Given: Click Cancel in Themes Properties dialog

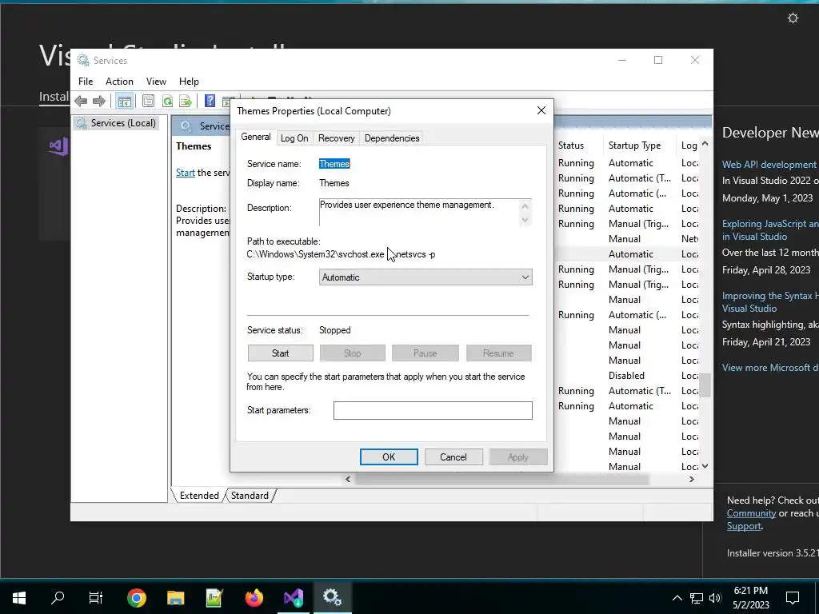Looking at the screenshot, I should tap(453, 457).
